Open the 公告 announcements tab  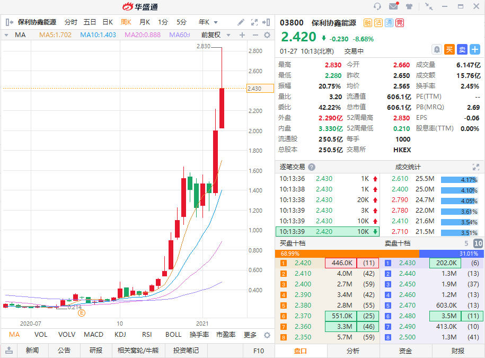pos(64,350)
